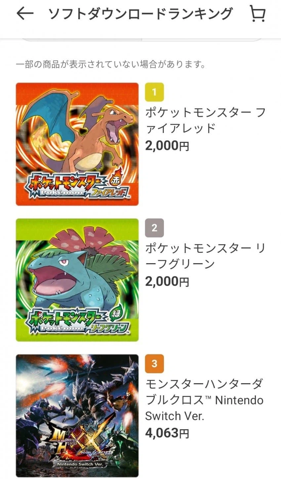Tap the 2,000円 price under LeafGreen
The width and height of the screenshot is (281, 479).
point(167,281)
